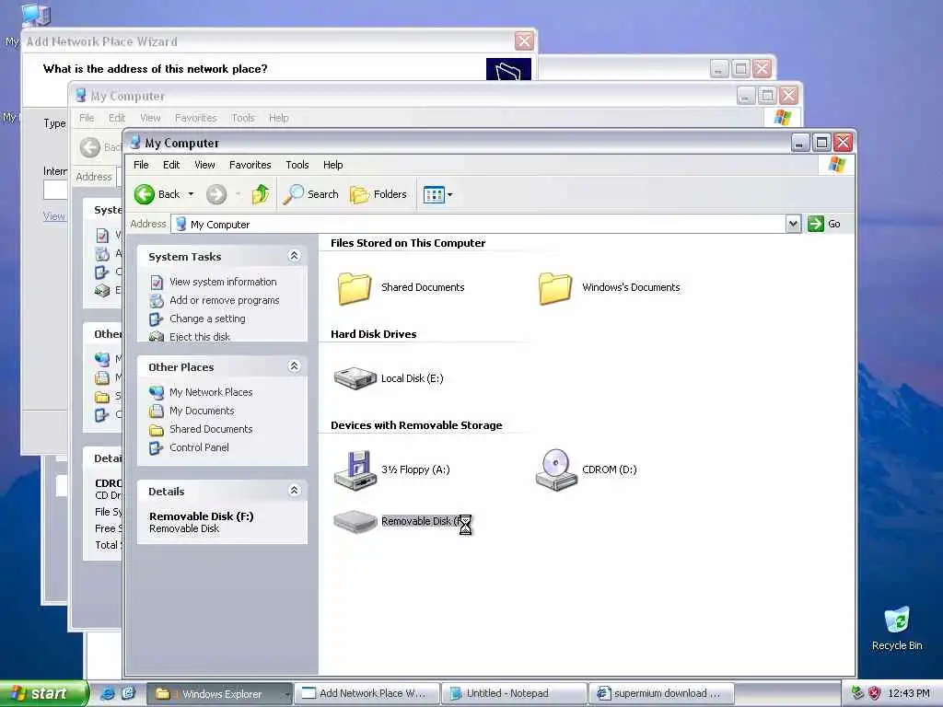Open the Tools menu in the front My Computer window
The image size is (943, 707).
297,165
